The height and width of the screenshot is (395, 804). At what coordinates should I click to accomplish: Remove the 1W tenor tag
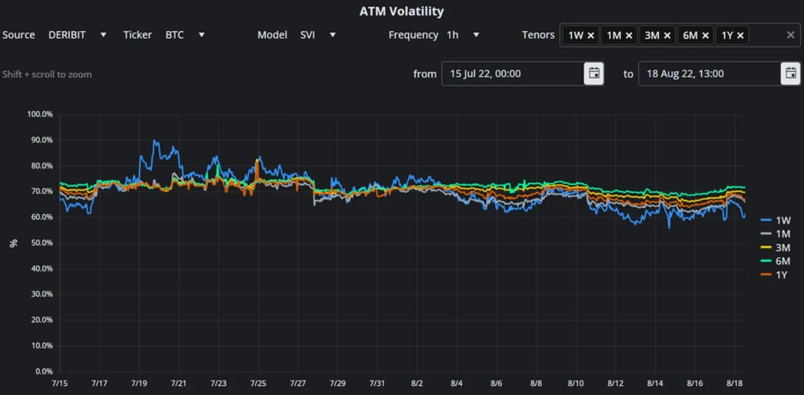pos(591,35)
